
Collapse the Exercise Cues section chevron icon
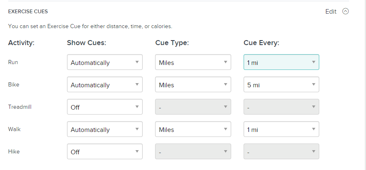click(x=345, y=11)
